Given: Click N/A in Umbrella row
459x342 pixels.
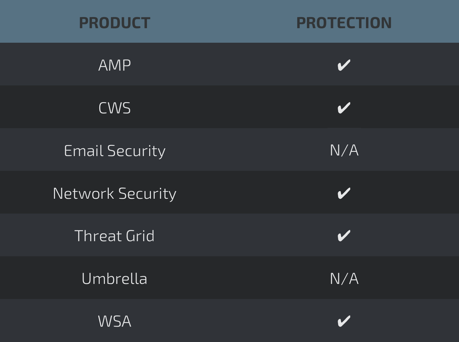Looking at the screenshot, I should click(344, 279).
